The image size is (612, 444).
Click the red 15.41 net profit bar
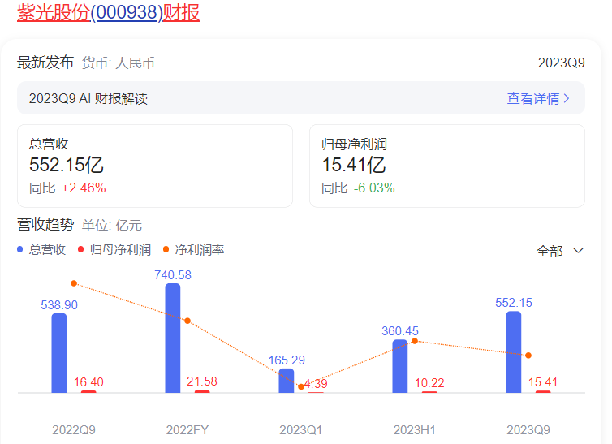[x=543, y=392]
